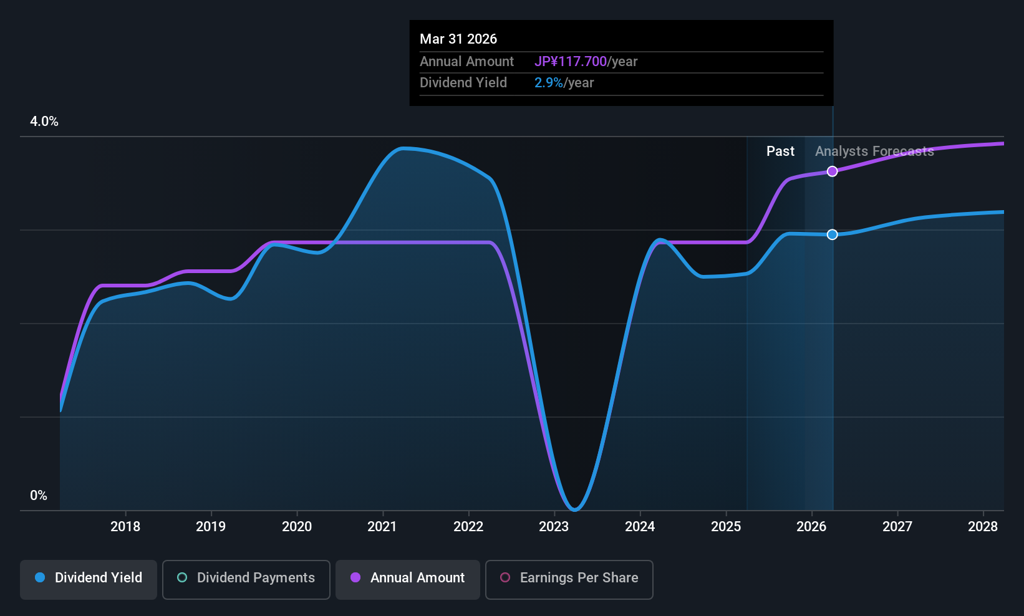Toggle the Dividend Payments series
Screen dimensions: 1024x616
[246, 580]
